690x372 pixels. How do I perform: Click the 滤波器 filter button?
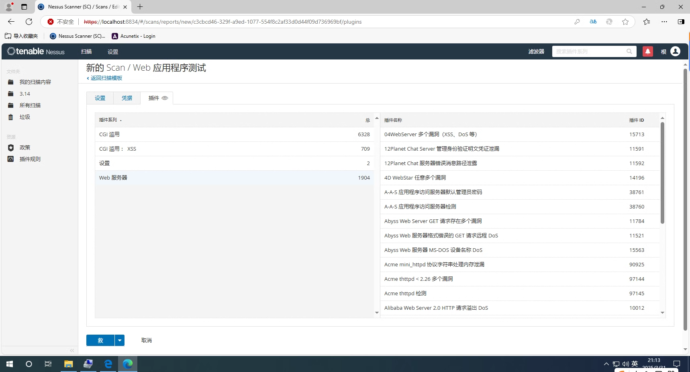click(536, 51)
